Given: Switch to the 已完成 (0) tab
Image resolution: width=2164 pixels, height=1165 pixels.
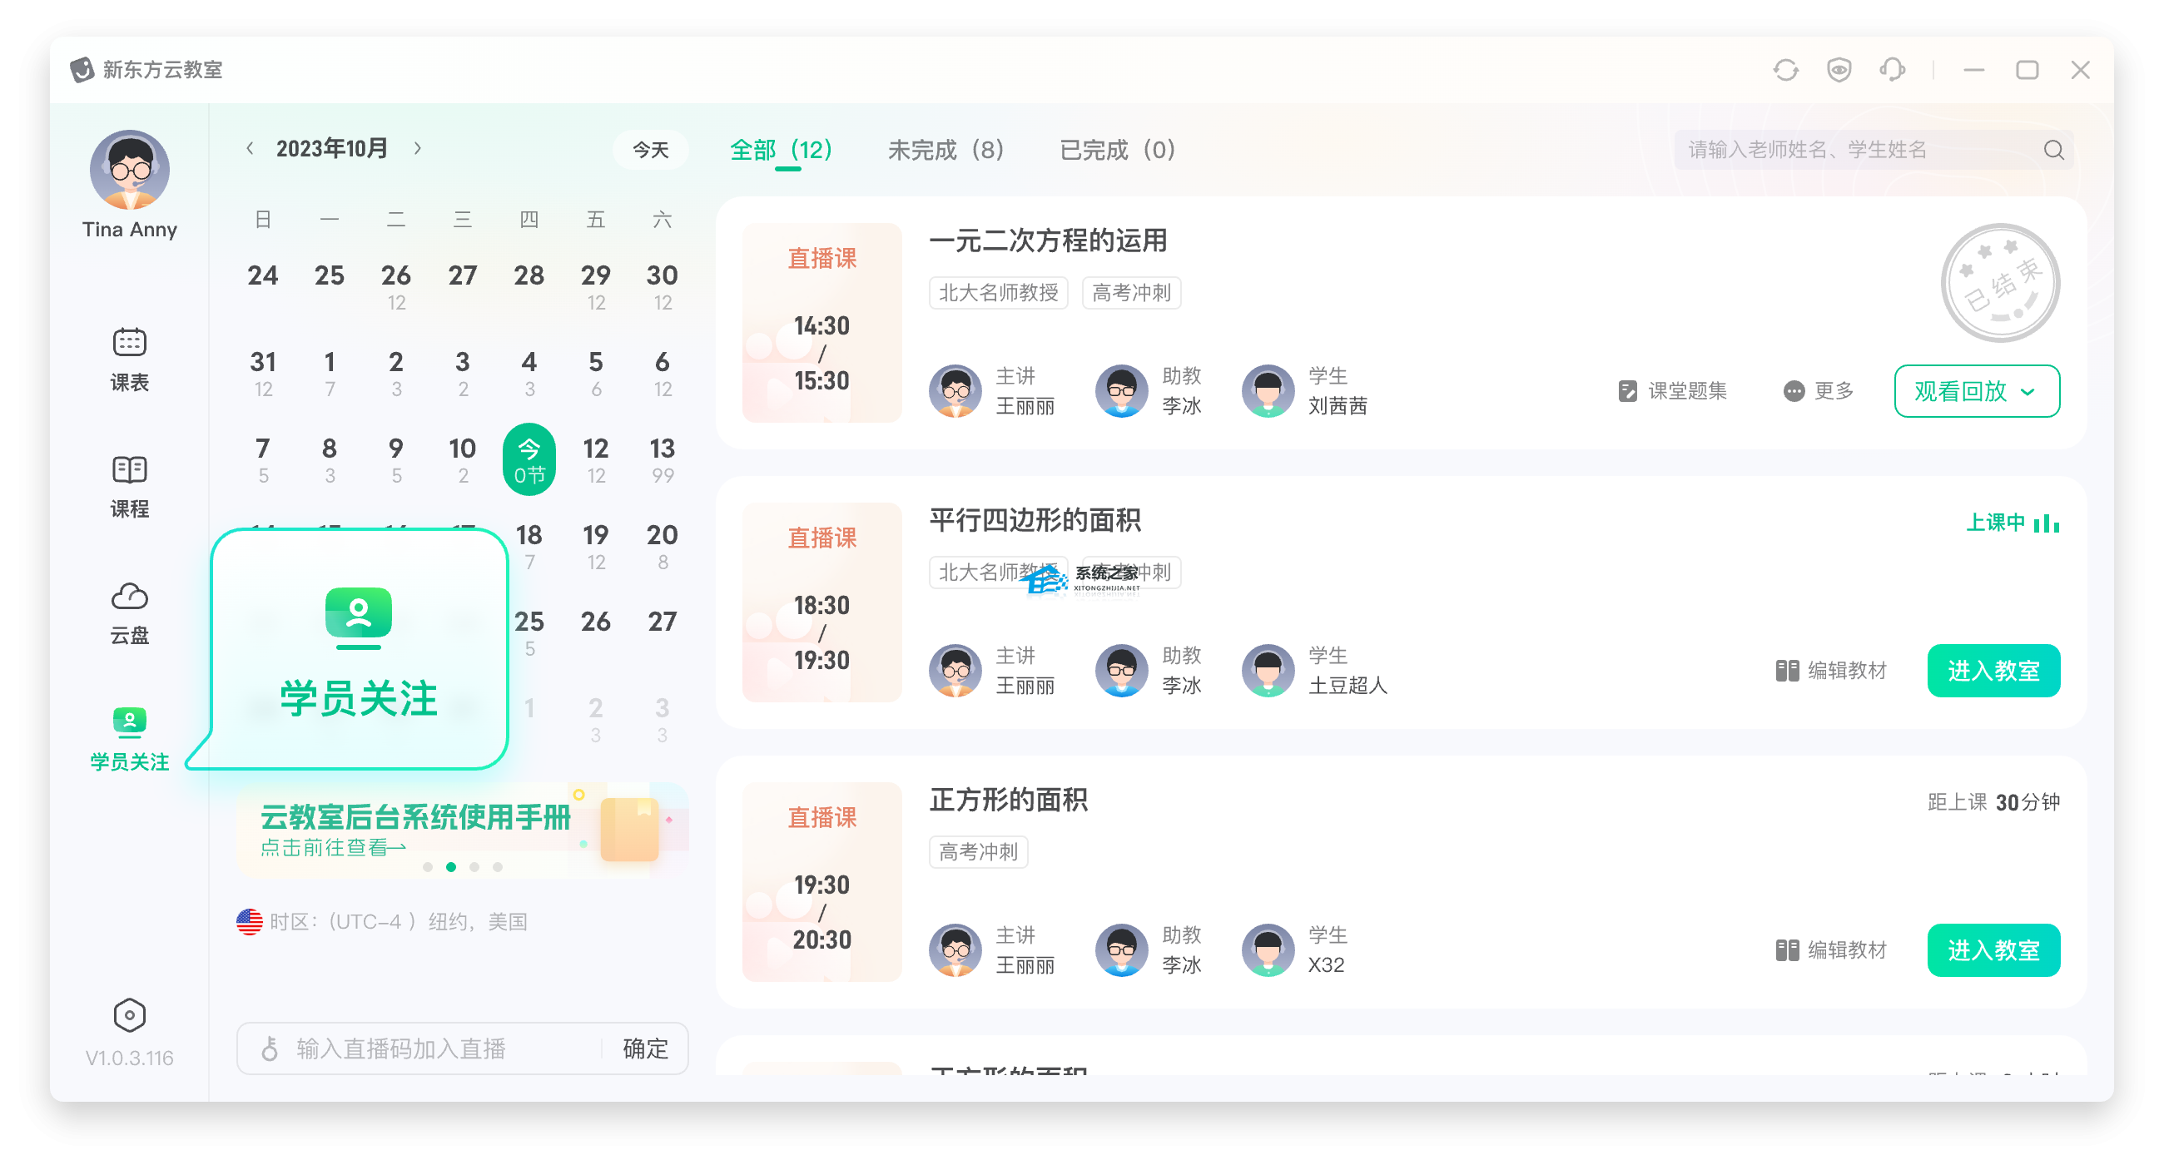Looking at the screenshot, I should click(1116, 151).
